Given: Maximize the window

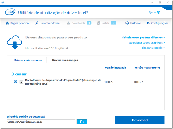Looking at the screenshot, I should [x=160, y=3].
